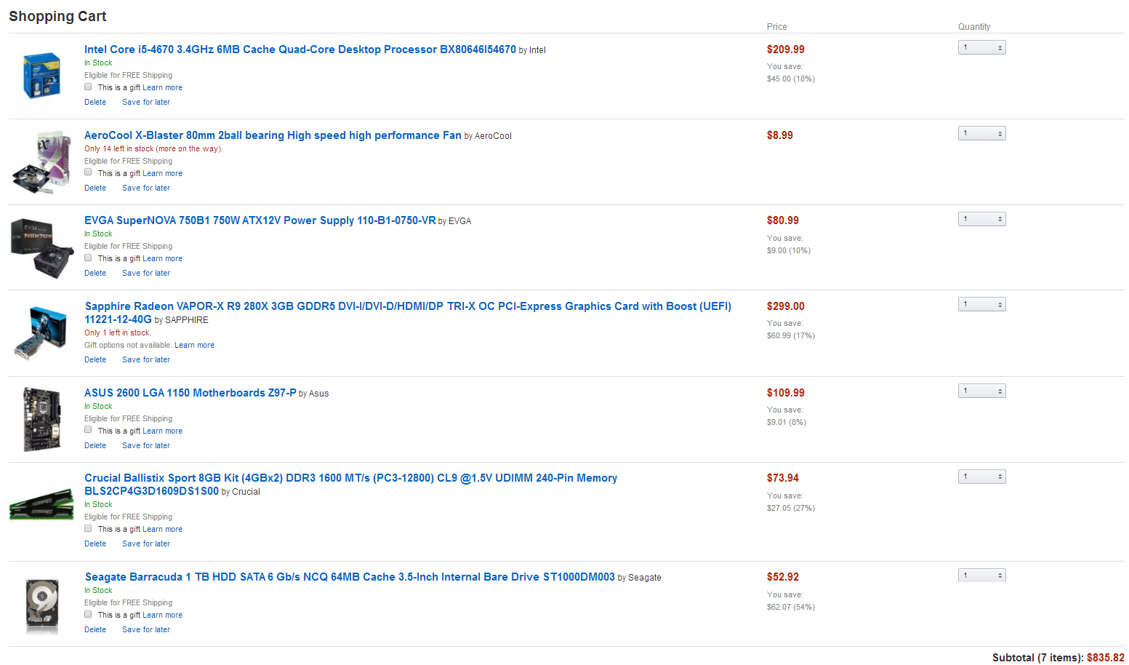
Task: Open quantity dropdown for Intel Core i5
Action: [981, 47]
